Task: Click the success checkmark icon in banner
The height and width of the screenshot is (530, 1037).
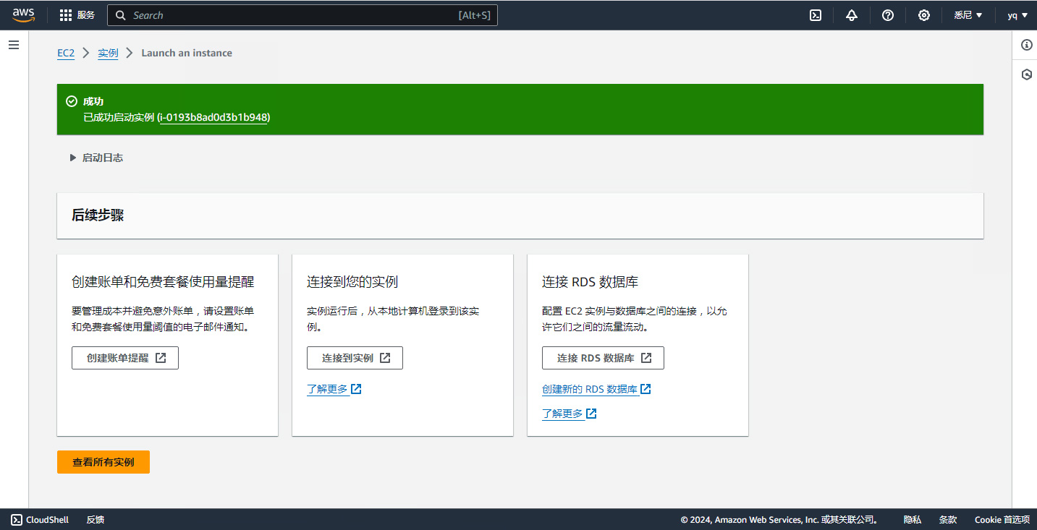Action: pyautogui.click(x=71, y=101)
